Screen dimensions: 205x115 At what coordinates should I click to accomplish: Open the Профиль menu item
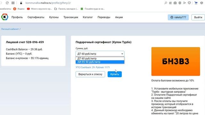click(17, 17)
